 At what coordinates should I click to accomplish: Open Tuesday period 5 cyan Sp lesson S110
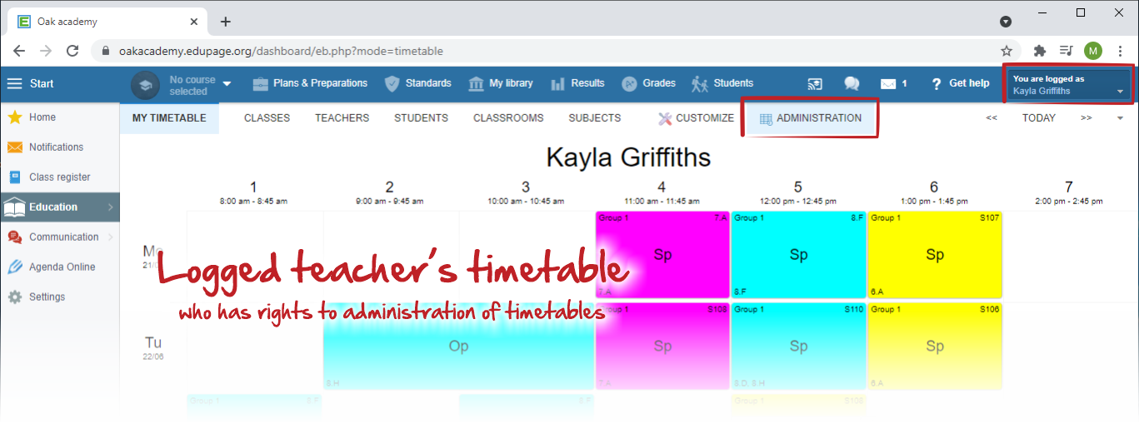[x=799, y=346]
